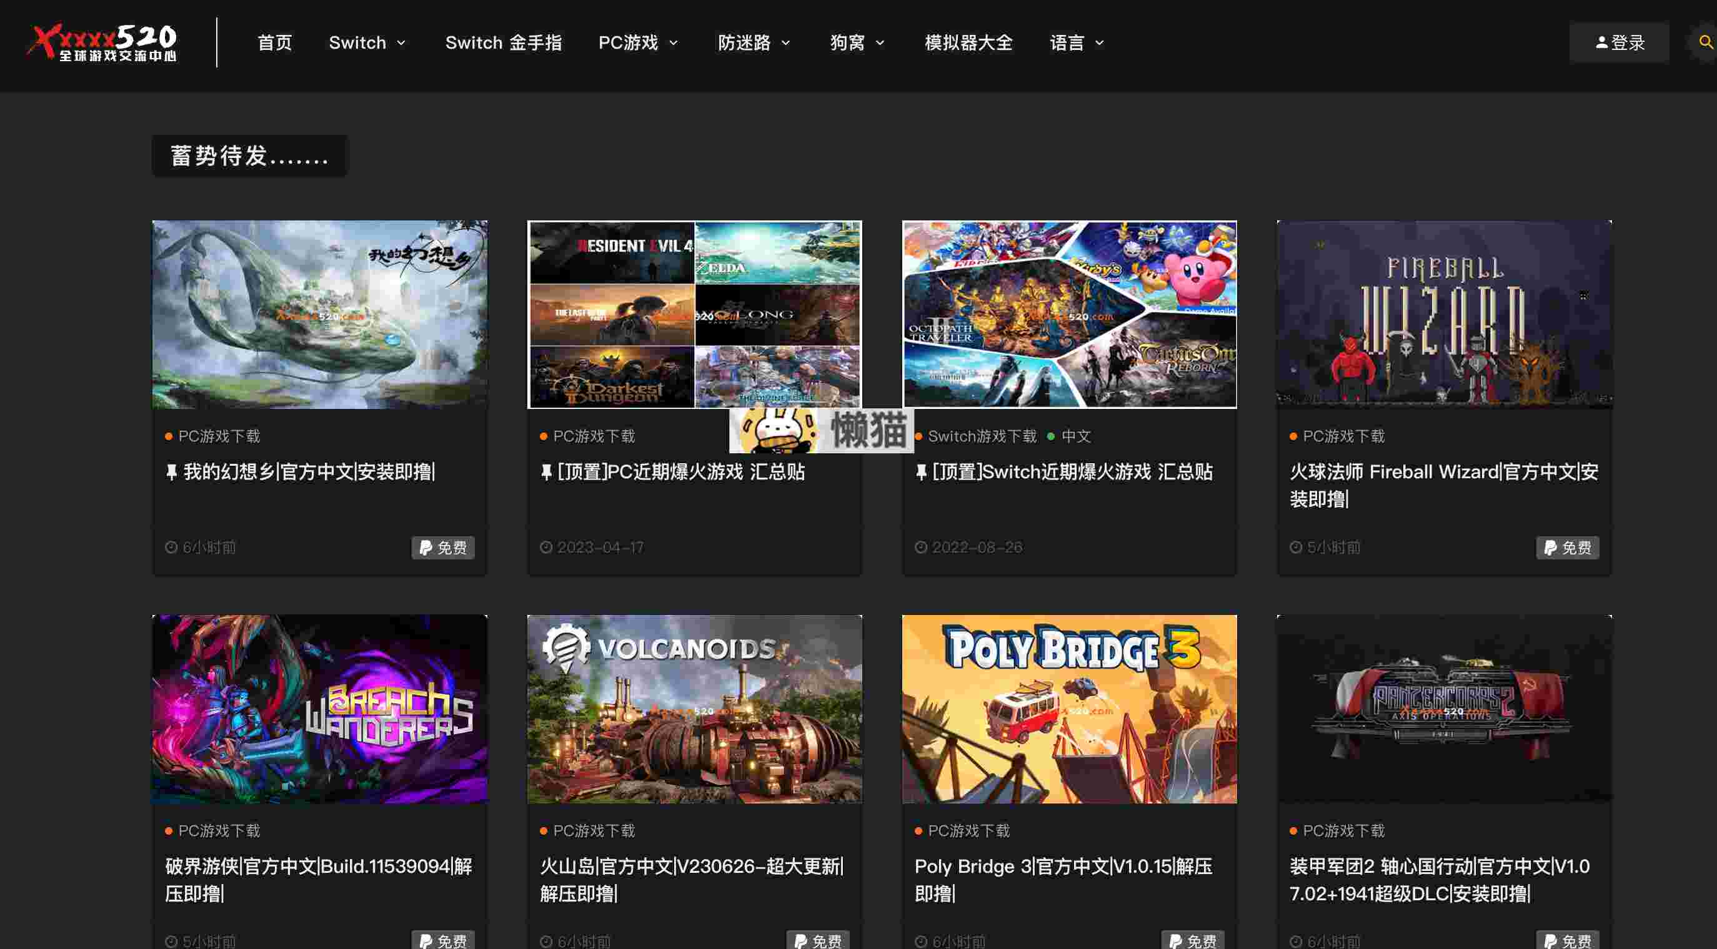
Task: Open 破界游侠 Build.11539094 title link
Action: tap(319, 880)
